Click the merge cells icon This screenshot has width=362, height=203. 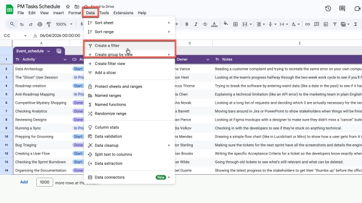[x=245, y=24]
